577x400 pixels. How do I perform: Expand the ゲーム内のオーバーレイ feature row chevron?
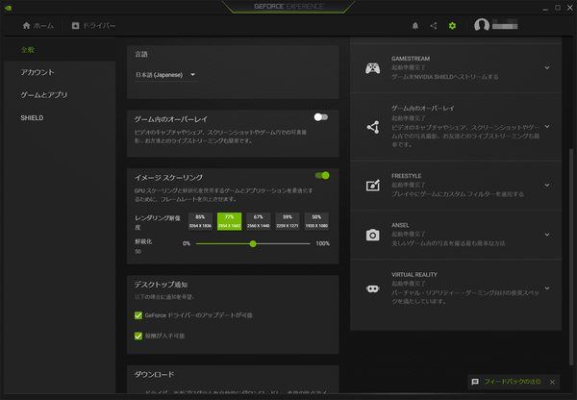pos(547,127)
